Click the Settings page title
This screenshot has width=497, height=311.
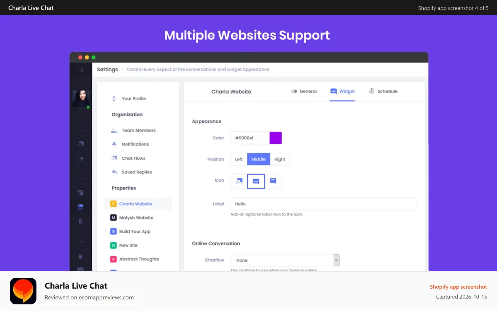107,69
